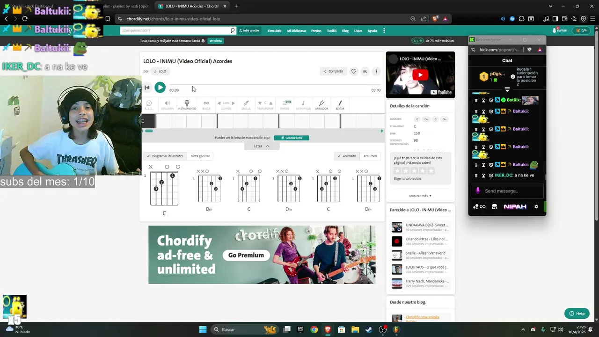Open Kick chat settings gear
The height and width of the screenshot is (337, 599).
pyautogui.click(x=536, y=206)
